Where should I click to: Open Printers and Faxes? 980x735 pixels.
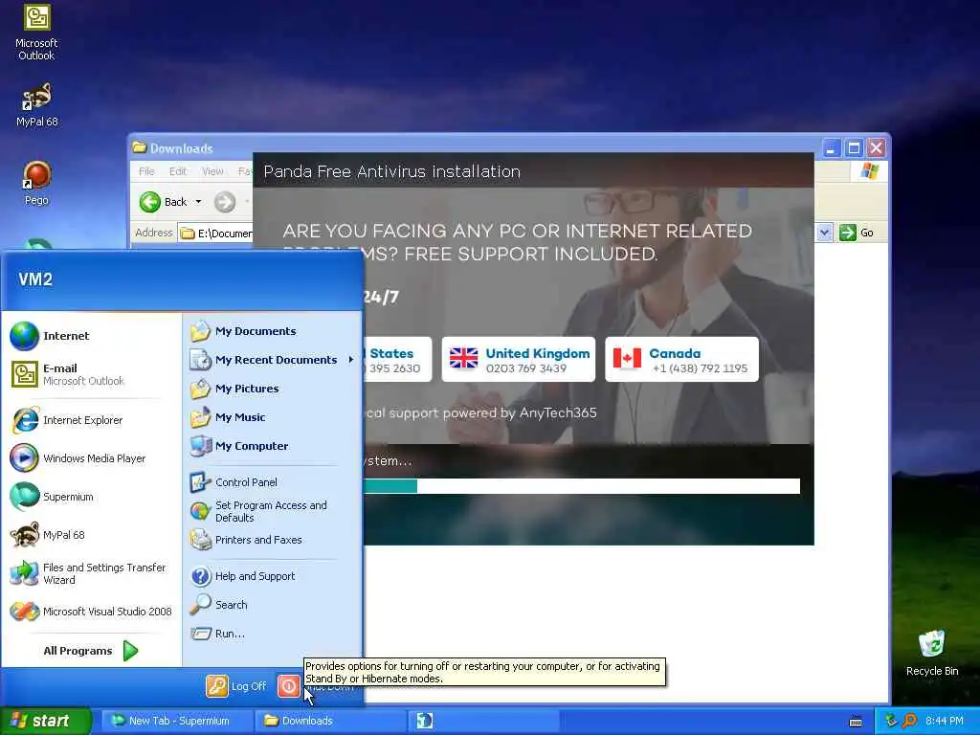pyautogui.click(x=273, y=540)
